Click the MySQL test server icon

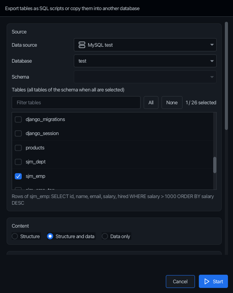(82, 45)
